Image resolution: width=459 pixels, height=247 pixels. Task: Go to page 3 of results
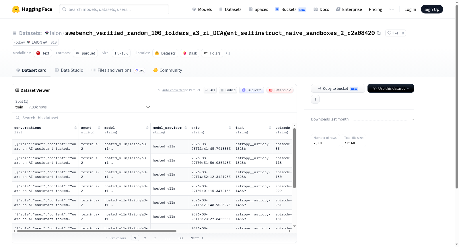(155, 238)
